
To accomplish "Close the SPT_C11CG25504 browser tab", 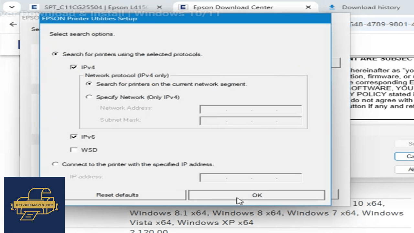I will [x=159, y=7].
